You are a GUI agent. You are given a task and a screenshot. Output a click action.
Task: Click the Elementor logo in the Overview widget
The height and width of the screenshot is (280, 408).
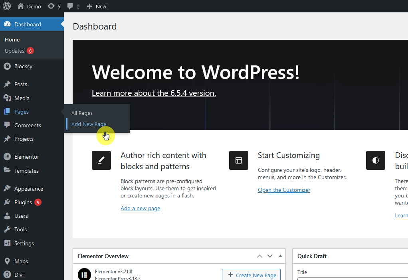pos(84,274)
